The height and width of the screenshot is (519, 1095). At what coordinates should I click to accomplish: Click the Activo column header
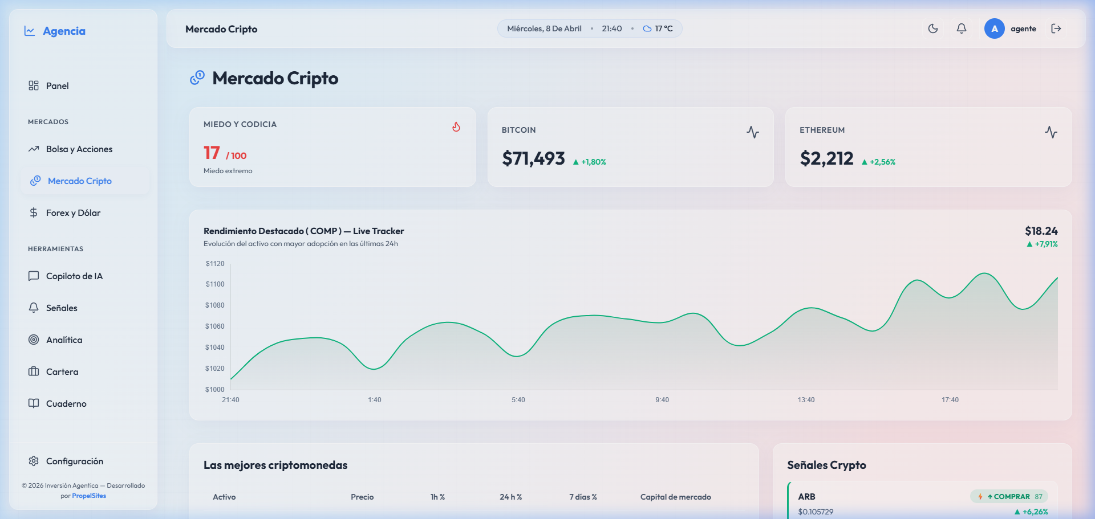224,497
